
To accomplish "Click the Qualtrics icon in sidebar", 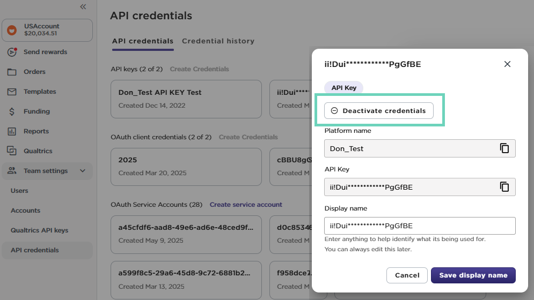I will [12, 151].
